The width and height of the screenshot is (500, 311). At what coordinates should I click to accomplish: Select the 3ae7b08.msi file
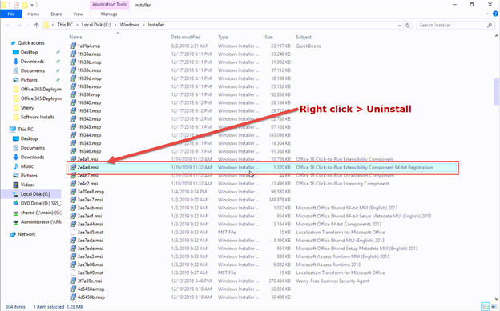pos(91,265)
